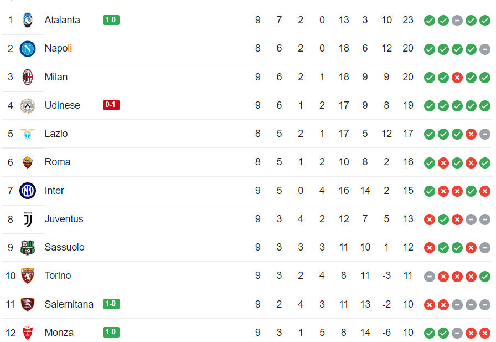
Task: Click the Roma club crest
Action: 28,162
